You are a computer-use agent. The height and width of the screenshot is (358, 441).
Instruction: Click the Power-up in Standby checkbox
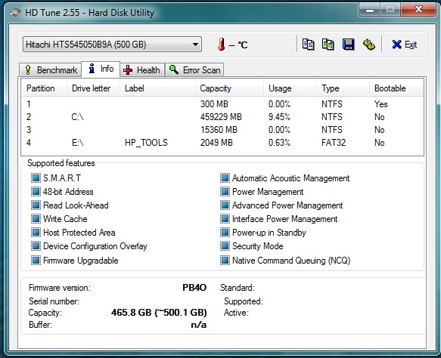click(x=225, y=232)
